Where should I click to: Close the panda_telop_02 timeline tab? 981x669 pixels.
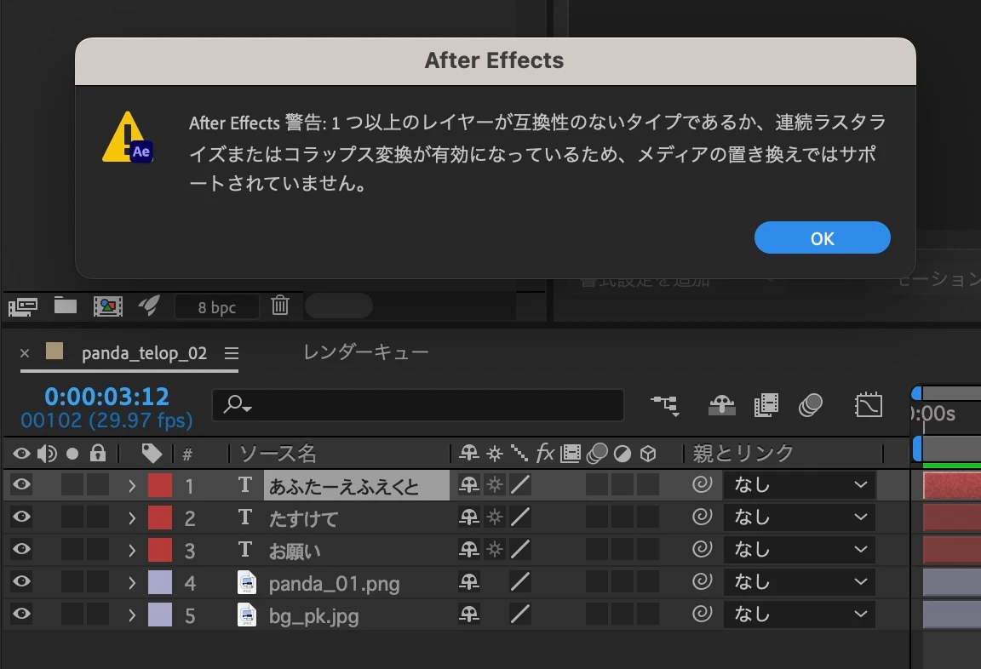coord(25,353)
